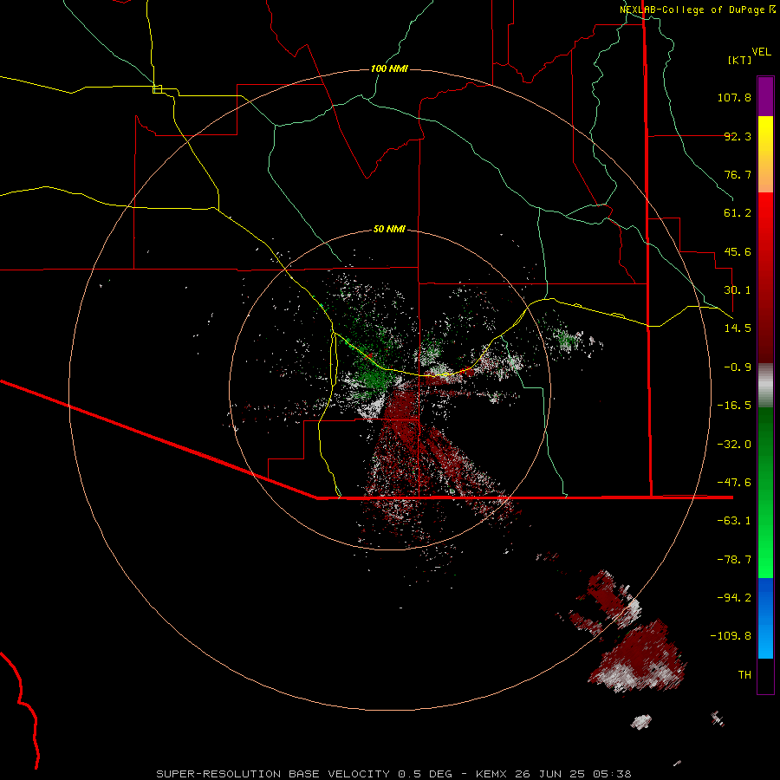Click the -109.8 velocity scale value
This screenshot has height=780, width=780.
[731, 636]
